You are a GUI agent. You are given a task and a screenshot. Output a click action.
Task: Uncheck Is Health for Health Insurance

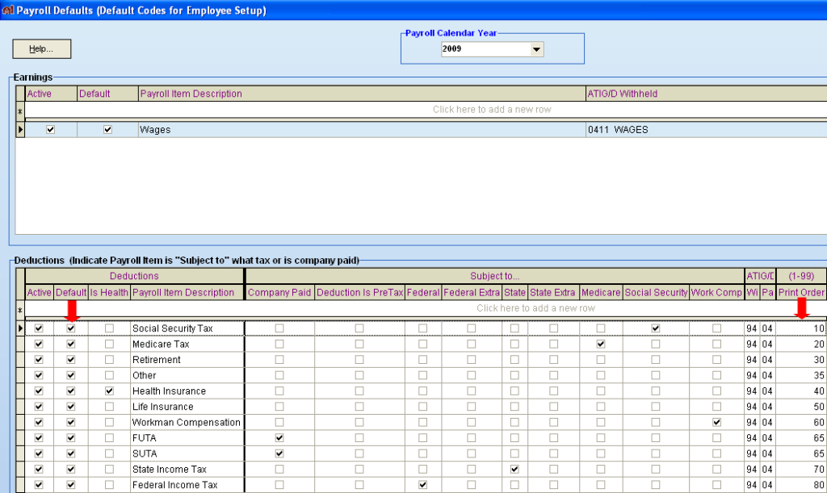point(109,391)
